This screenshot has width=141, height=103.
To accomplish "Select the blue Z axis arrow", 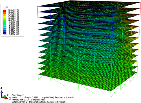I will (1, 94).
